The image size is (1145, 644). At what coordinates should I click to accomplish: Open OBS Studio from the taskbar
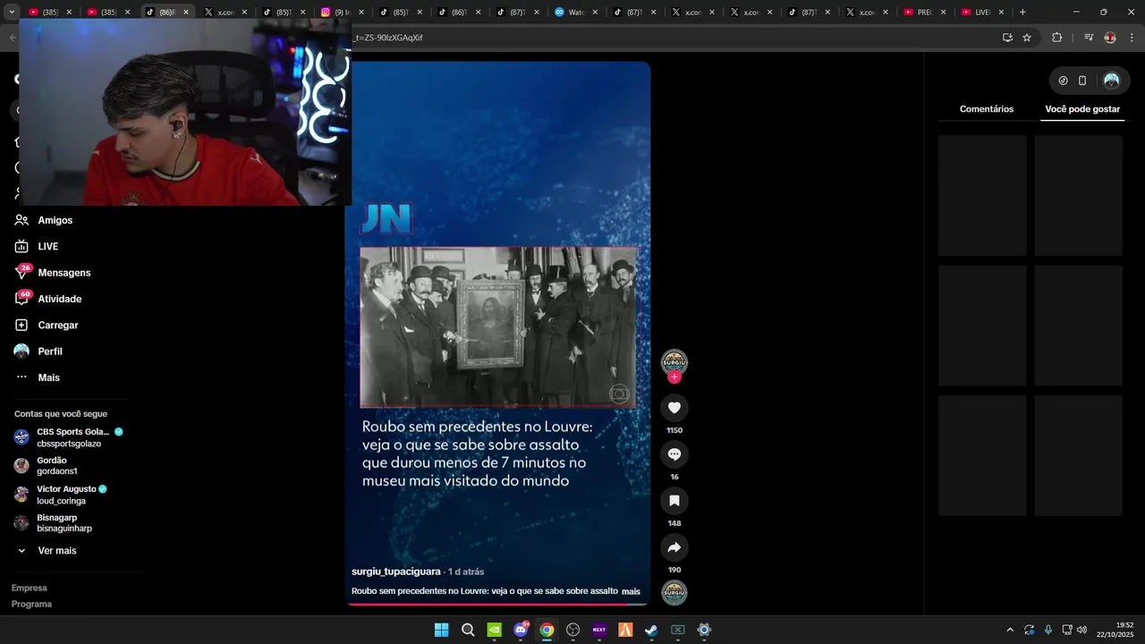point(572,630)
